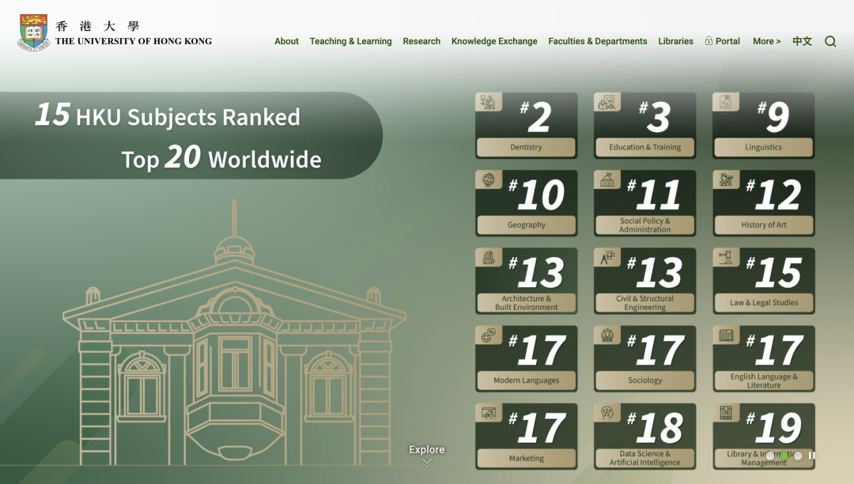Open the Faculties & Departments menu

[x=598, y=41]
